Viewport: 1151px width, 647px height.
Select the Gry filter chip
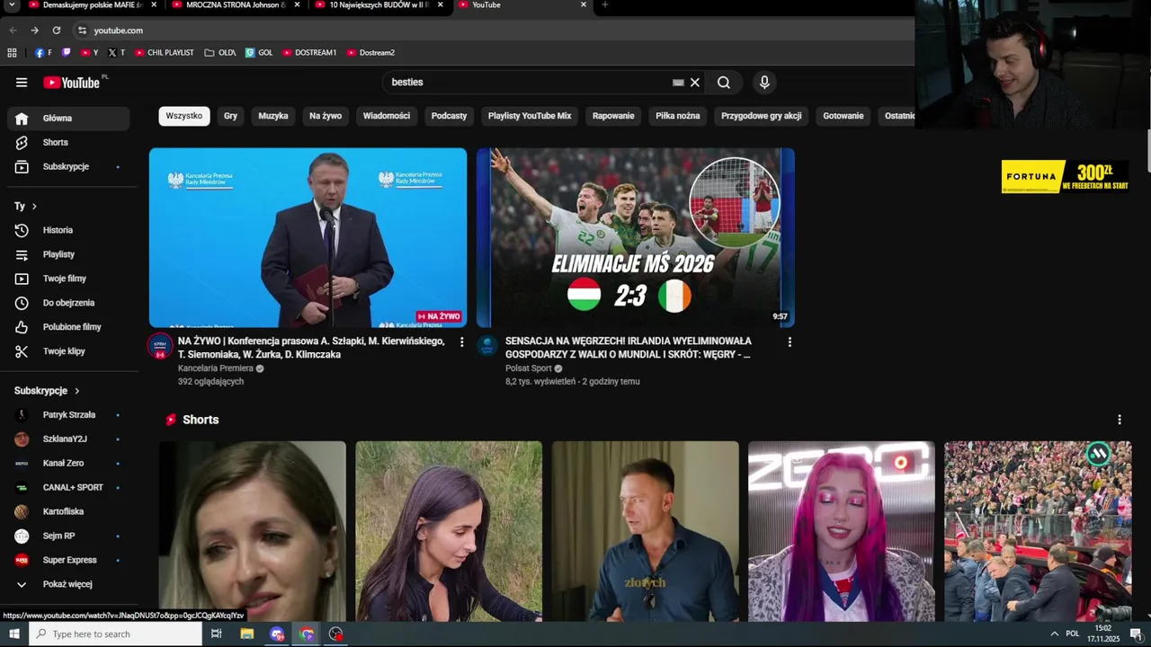230,116
